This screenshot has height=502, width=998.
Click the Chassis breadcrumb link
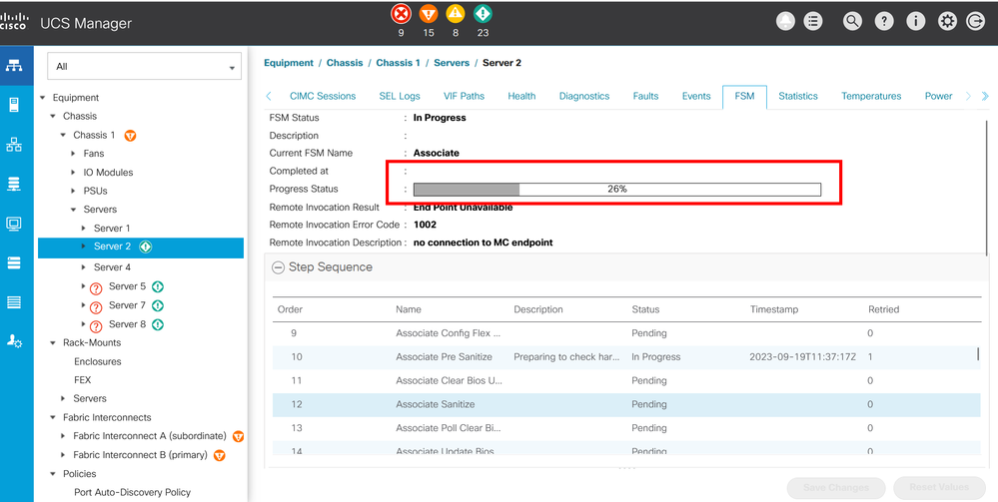[345, 63]
